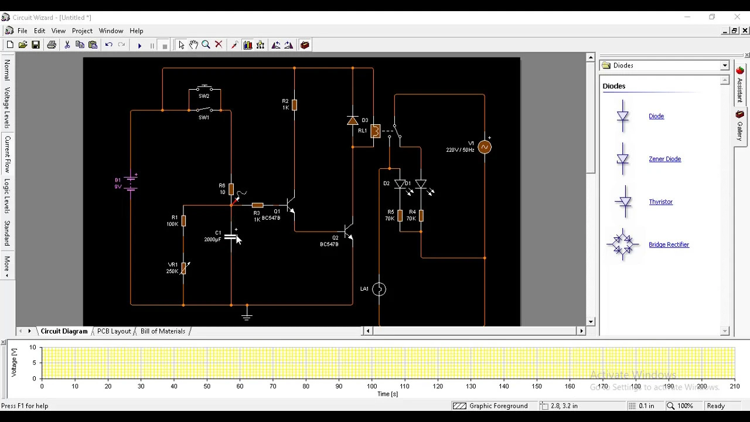750x422 pixels.
Task: Cut selection with the scissors icon
Action: 67,45
